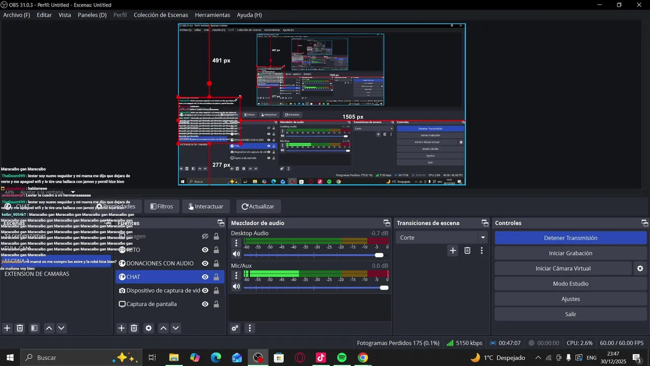Viewport: 650px width, 366px height.
Task: Open preview scaling dropdown arrow
Action: [x=73, y=193]
